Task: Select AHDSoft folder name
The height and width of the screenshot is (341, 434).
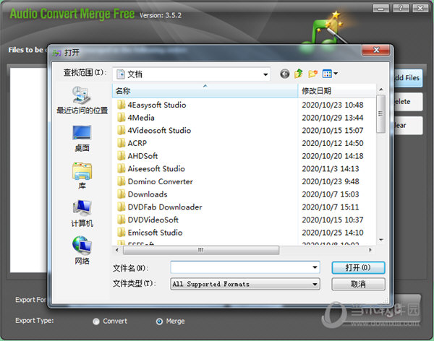Action: tap(142, 156)
